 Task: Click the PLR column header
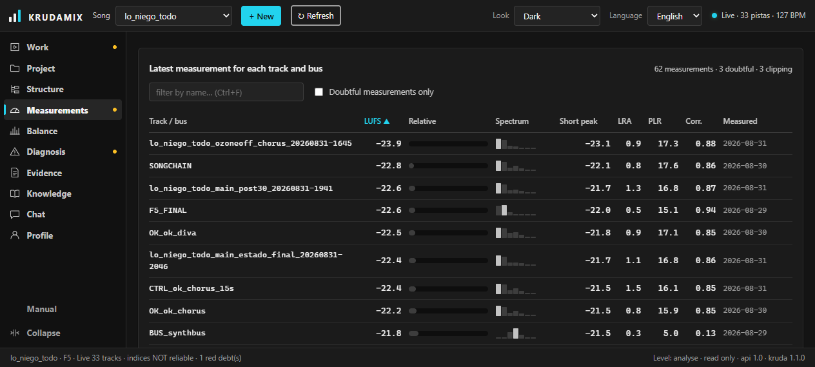tap(655, 121)
